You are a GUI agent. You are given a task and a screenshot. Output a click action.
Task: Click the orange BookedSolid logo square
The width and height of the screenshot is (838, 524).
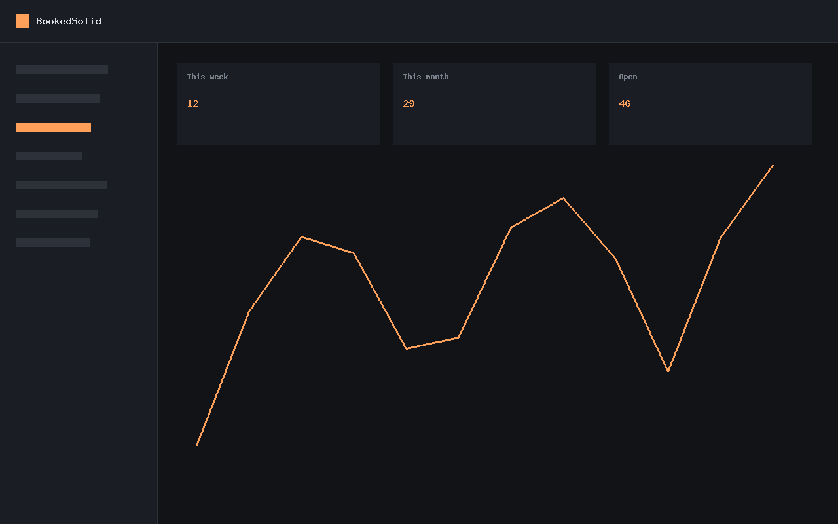tap(22, 21)
